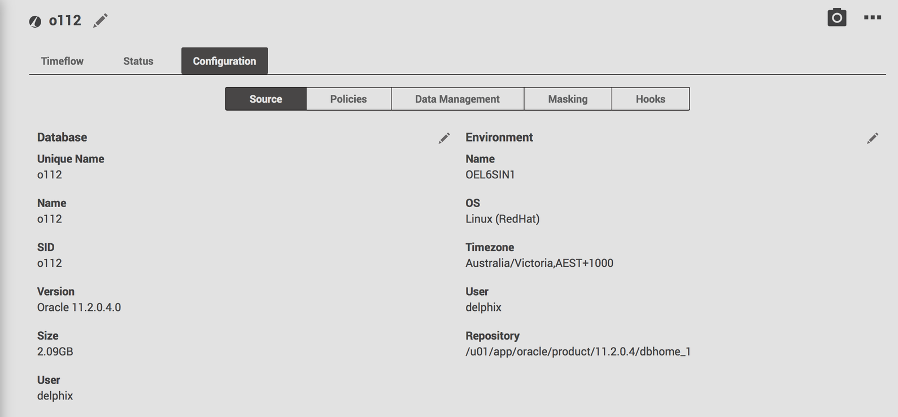This screenshot has width=898, height=417.
Task: Select the OS value Linux (RedHat)
Action: [x=503, y=219]
